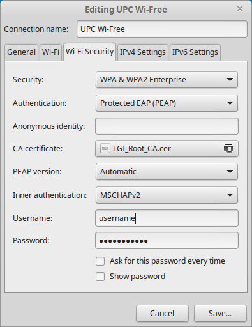Click into the Username field
This screenshot has height=327, width=252.
coord(167,218)
